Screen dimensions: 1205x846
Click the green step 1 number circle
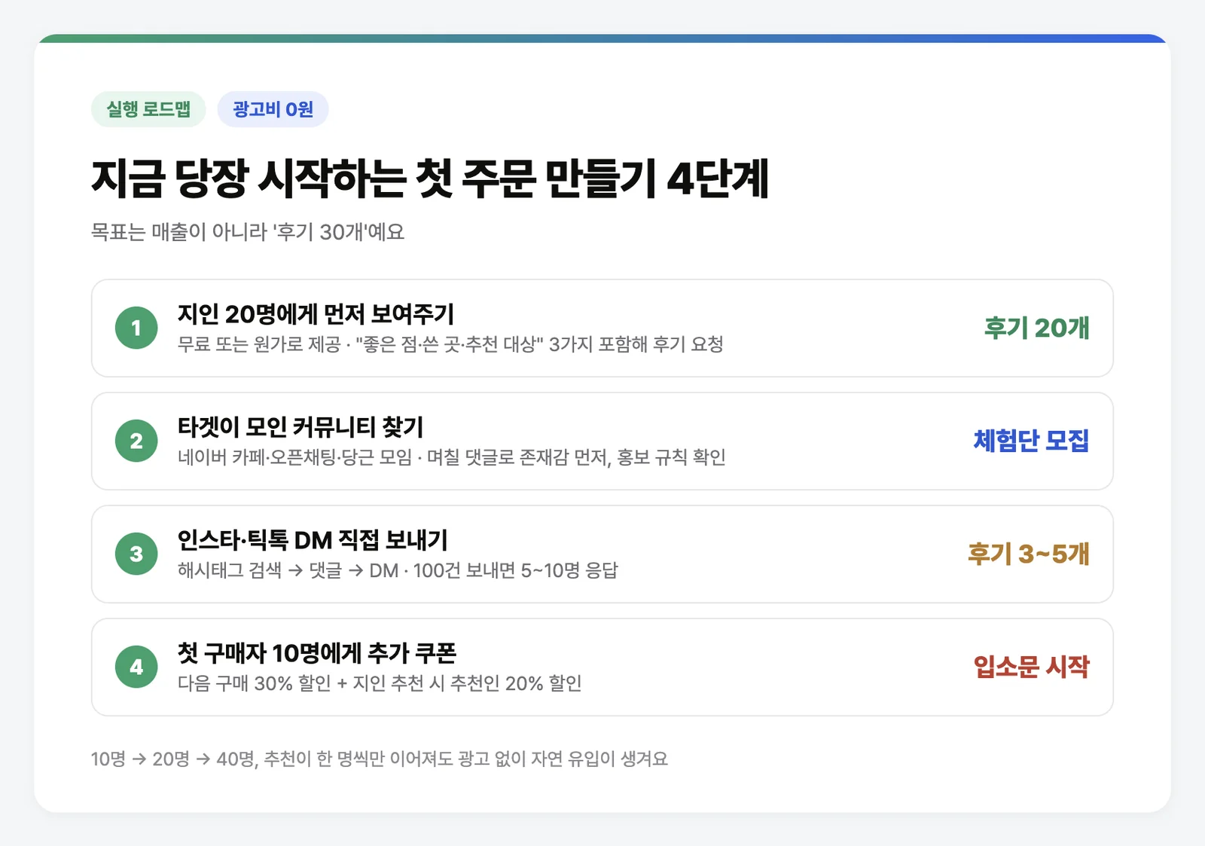(136, 328)
